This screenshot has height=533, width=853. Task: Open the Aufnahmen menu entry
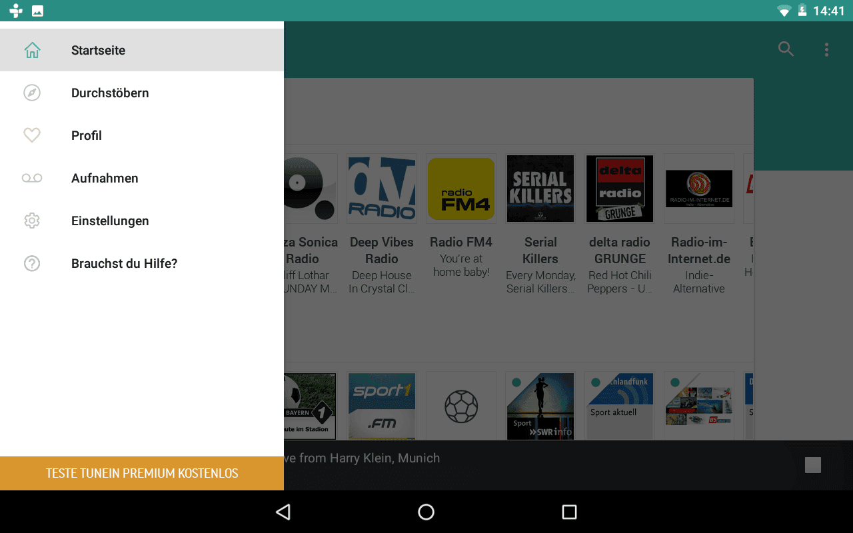[x=142, y=178]
